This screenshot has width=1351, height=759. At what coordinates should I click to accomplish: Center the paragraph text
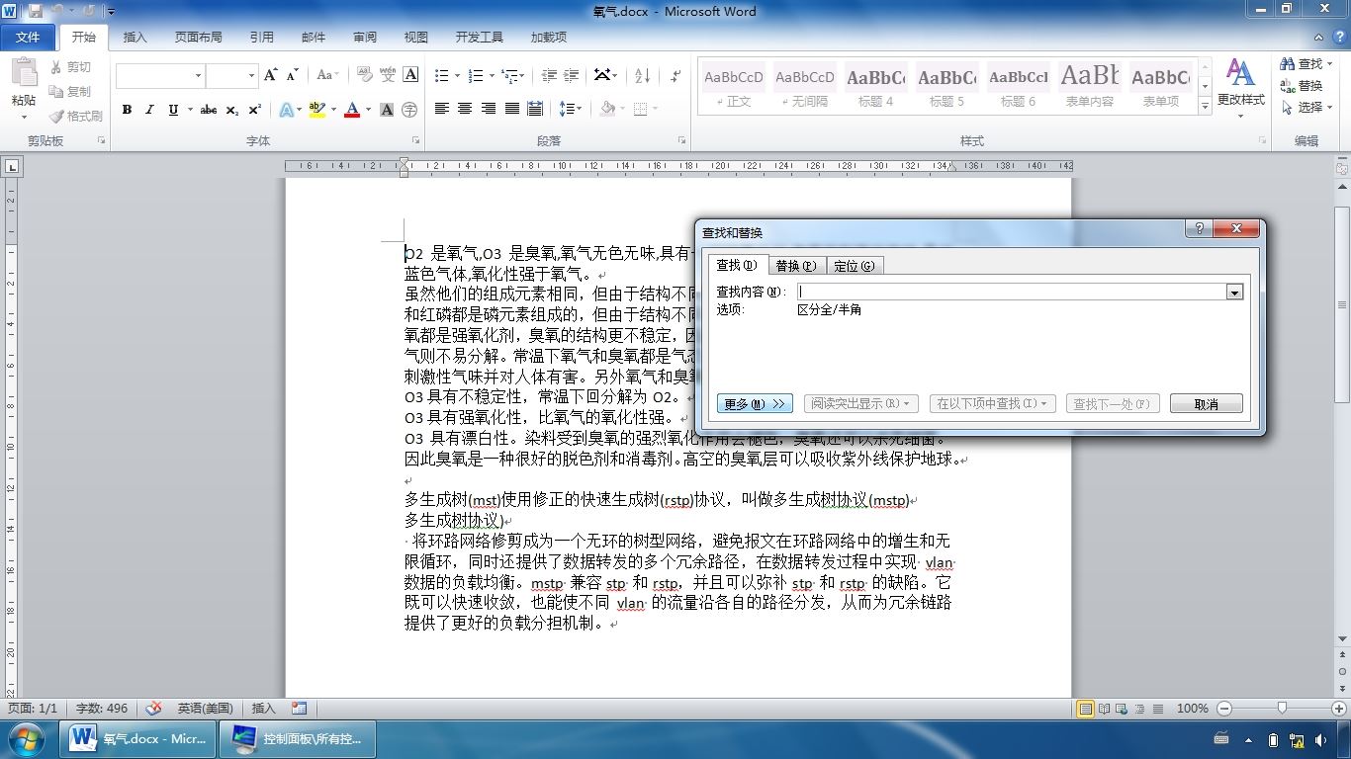click(465, 109)
